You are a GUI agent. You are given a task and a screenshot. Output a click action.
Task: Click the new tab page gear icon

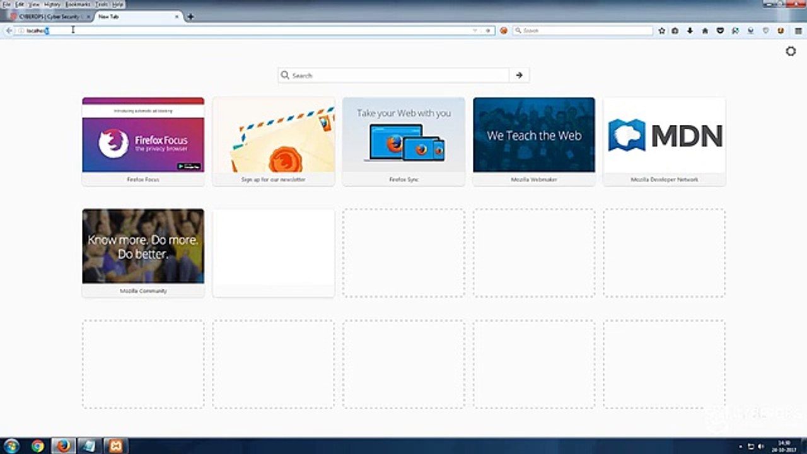(x=791, y=51)
